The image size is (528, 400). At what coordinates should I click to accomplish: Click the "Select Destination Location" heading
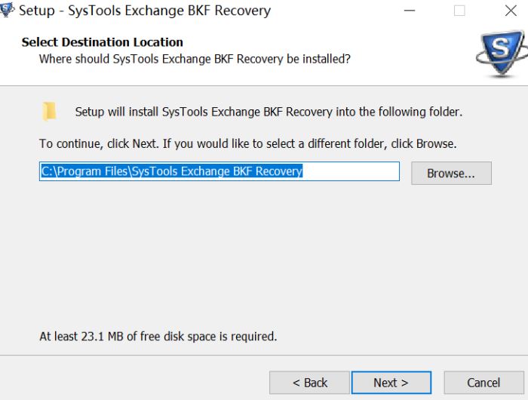103,42
